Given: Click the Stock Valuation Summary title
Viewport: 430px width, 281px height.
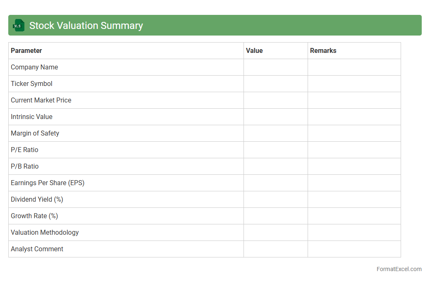Looking at the screenshot, I should (86, 26).
